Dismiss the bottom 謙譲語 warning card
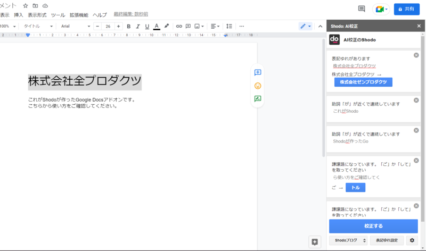The height and width of the screenshot is (251, 426). point(416,206)
